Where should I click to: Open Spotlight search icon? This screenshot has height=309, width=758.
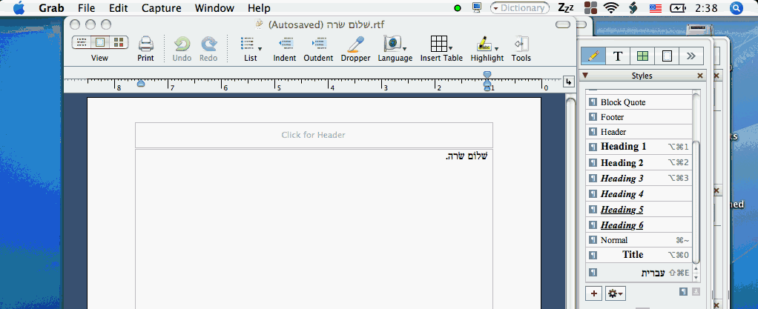click(736, 7)
